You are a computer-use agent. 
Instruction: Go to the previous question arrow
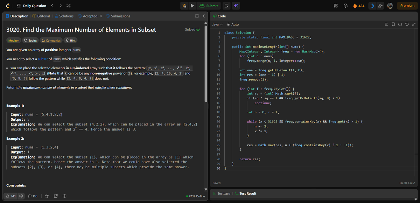[52, 6]
